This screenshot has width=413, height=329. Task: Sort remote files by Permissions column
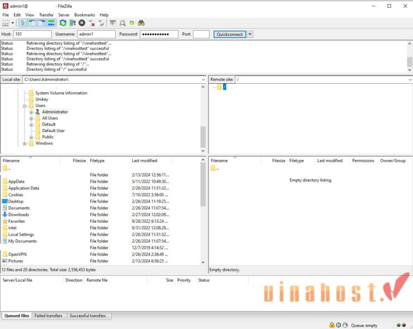click(363, 160)
